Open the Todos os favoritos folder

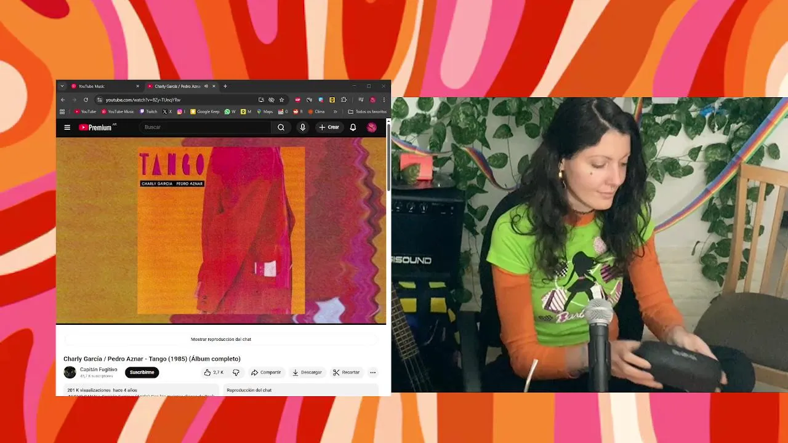tap(368, 111)
